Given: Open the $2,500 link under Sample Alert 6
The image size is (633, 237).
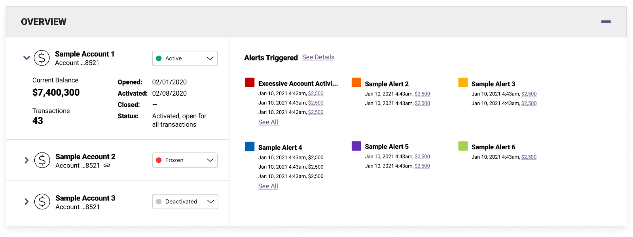Looking at the screenshot, I should [x=529, y=157].
